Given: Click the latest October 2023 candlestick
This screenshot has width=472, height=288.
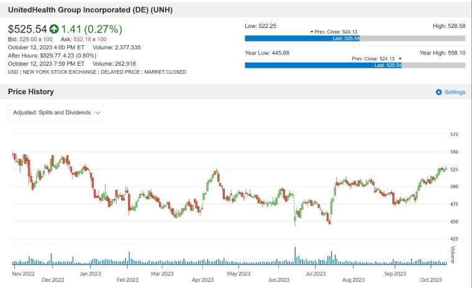Looking at the screenshot, I should (x=446, y=169).
